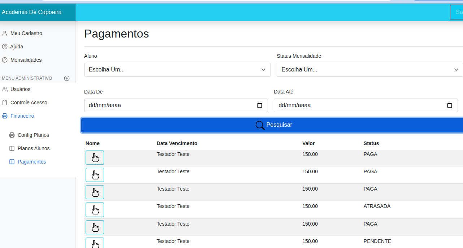The image size is (463, 248).
Task: Click the magnifier icon on Pesquisar button
Action: pos(260,125)
